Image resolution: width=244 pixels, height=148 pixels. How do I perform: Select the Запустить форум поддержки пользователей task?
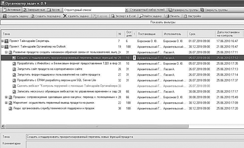coord(59,74)
